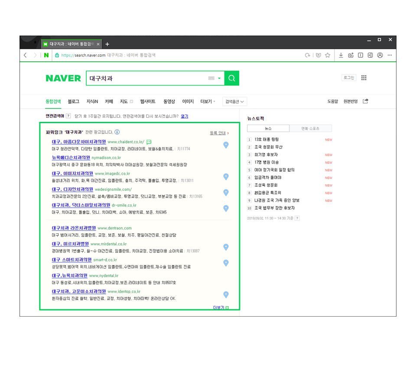Go forward with browser forward arrow
The image size is (416, 373).
point(35,55)
